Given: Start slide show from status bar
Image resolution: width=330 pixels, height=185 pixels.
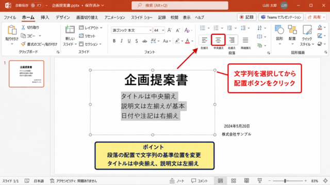Looking at the screenshot, I should [259, 180].
